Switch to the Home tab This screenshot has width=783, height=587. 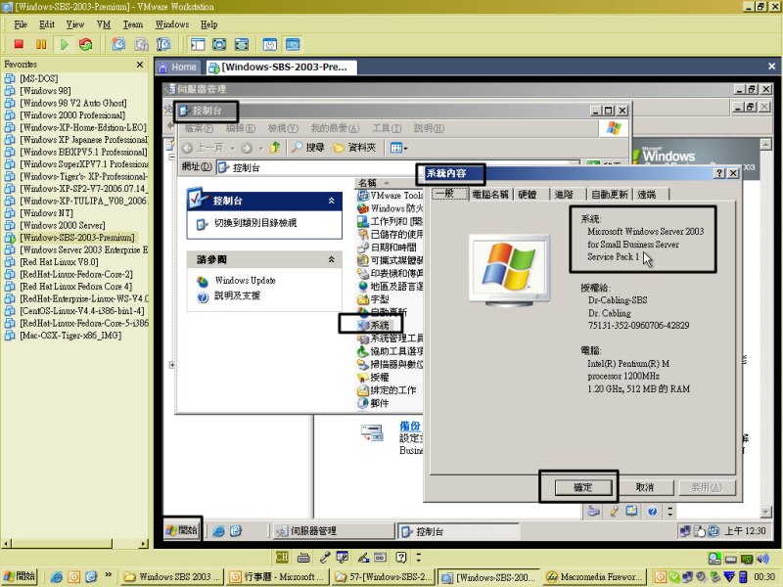tap(178, 67)
